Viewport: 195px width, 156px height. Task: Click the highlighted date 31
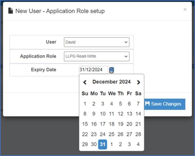103,144
